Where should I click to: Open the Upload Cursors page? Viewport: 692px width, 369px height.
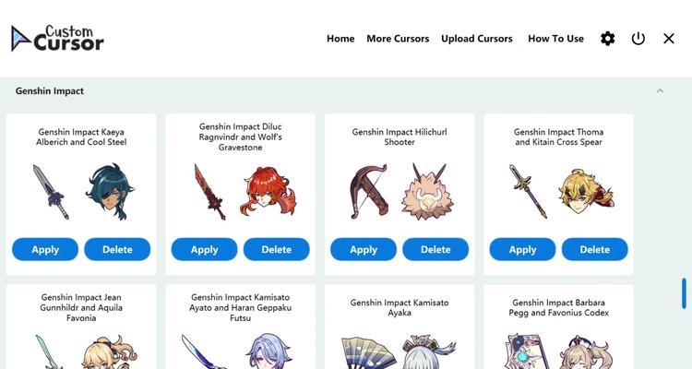click(477, 39)
